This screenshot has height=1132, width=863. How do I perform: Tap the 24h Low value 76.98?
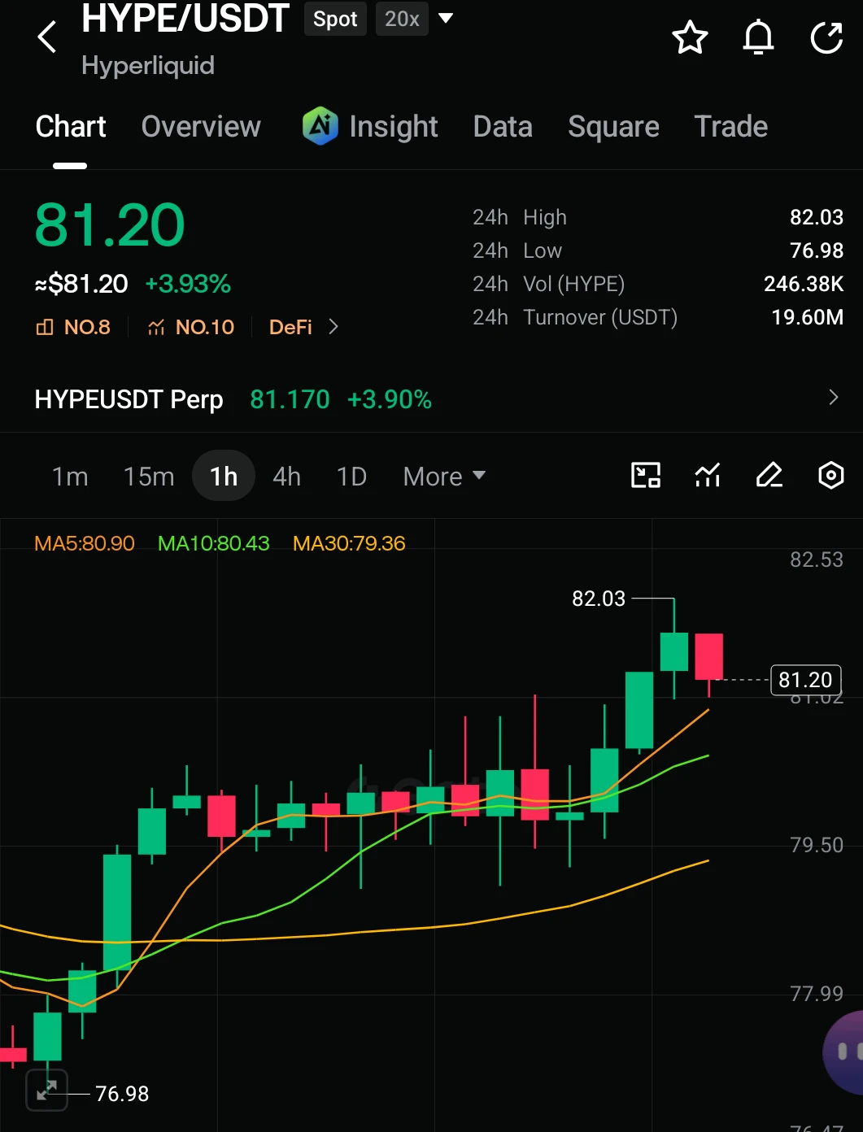point(817,250)
